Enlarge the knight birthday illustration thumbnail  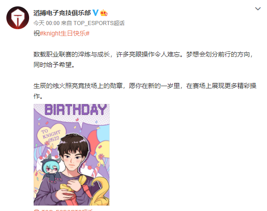[71, 154]
